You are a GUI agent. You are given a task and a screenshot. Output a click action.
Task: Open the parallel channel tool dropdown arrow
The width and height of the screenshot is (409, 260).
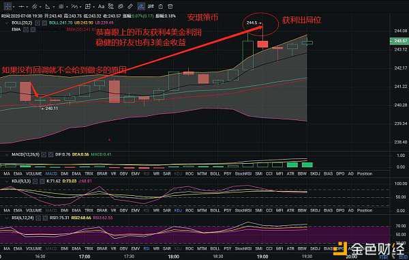[x=40, y=7]
